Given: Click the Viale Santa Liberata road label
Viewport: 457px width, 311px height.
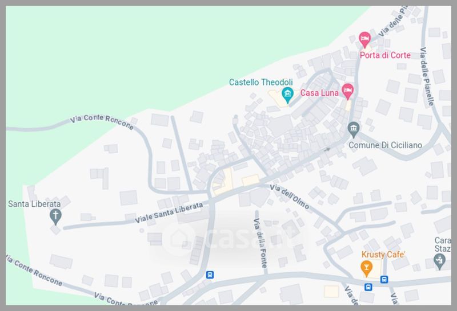Looking at the screenshot, I should click(x=169, y=212).
